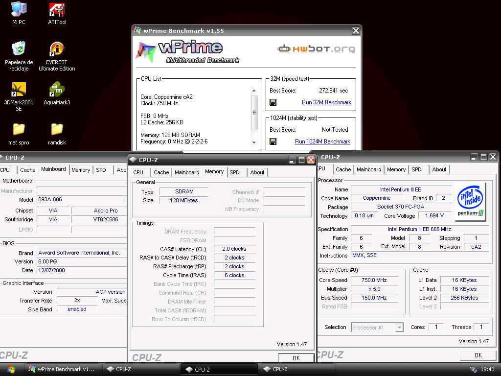This screenshot has height=376, width=501.
Task: Run the 32M Benchmark
Action: click(x=326, y=102)
